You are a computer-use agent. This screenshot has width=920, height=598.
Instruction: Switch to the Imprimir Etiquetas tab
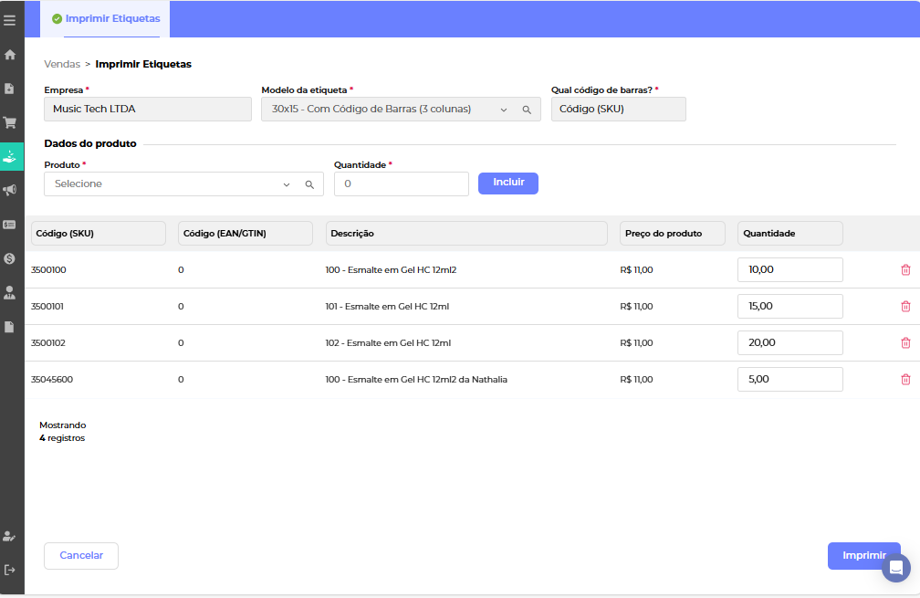(105, 19)
